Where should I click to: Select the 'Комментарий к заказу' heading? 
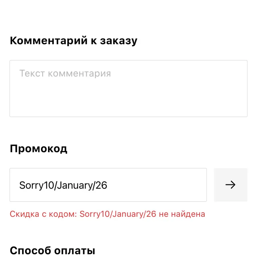click(74, 41)
